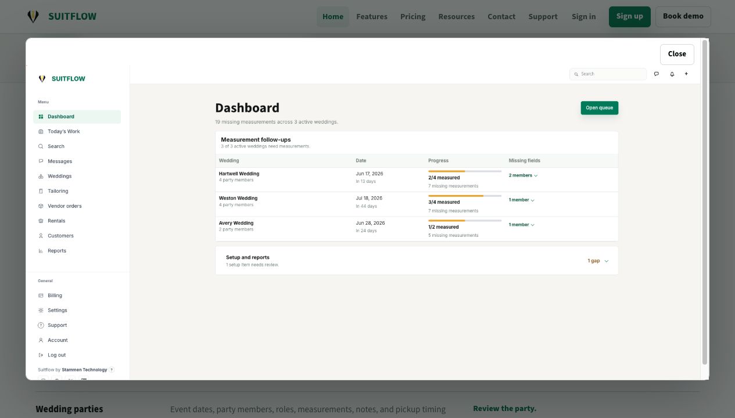Click the 5 missing measurements text
Viewport: 735px width, 418px height.
coord(453,235)
